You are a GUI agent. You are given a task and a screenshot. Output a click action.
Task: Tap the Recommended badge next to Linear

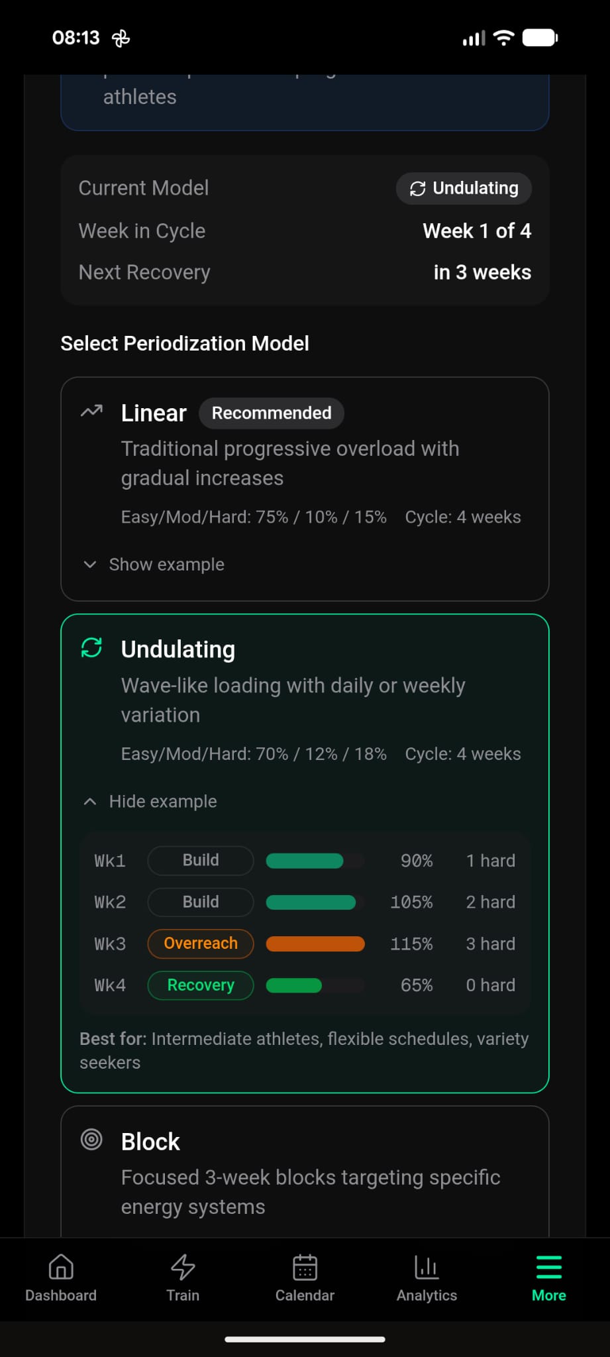tap(271, 413)
